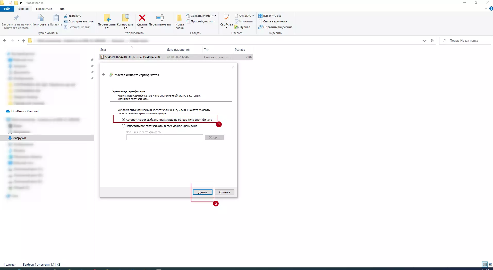Switch to the Главная ribbon tab

(x=23, y=9)
